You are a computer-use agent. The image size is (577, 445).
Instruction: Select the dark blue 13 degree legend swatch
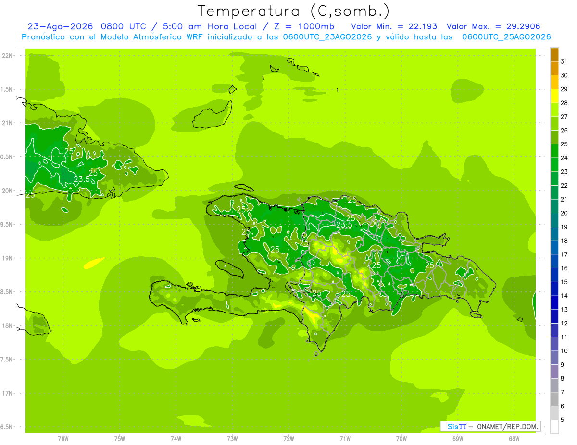554,303
